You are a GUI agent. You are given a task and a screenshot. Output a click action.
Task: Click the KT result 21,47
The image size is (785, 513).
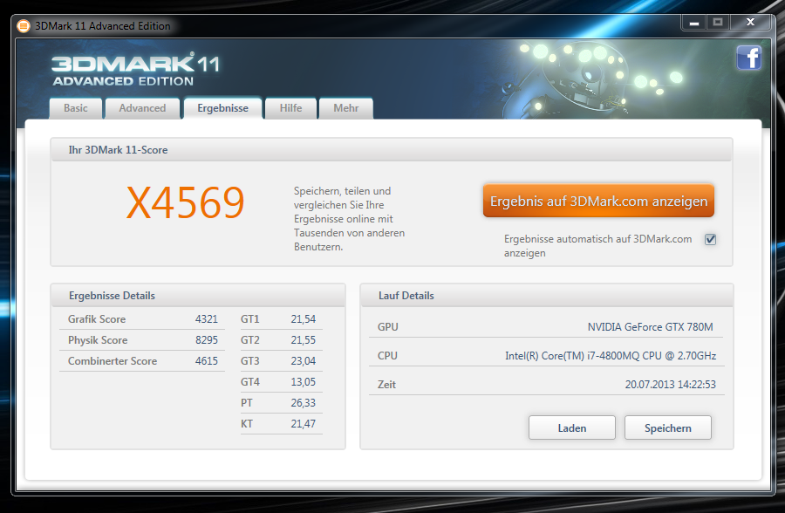coord(303,424)
